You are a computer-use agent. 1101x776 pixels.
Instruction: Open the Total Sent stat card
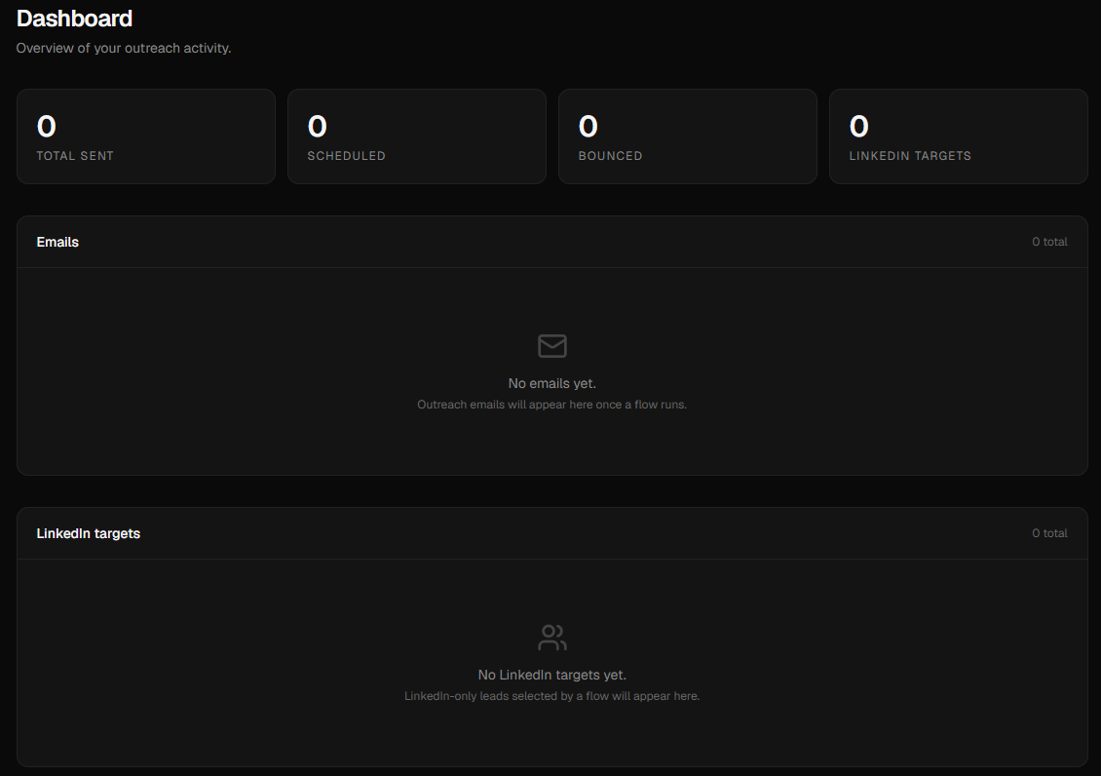[x=146, y=136]
